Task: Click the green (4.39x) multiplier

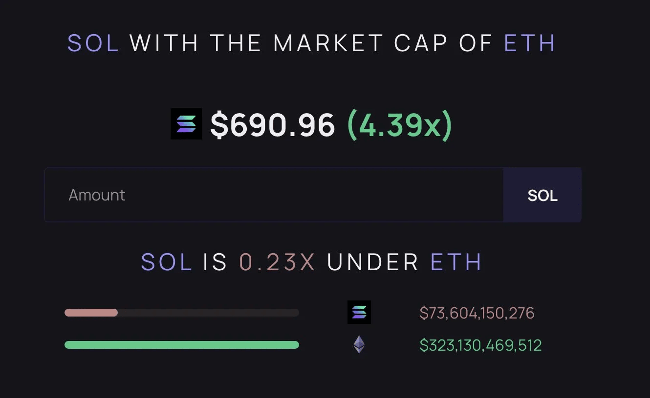Action: click(x=400, y=125)
